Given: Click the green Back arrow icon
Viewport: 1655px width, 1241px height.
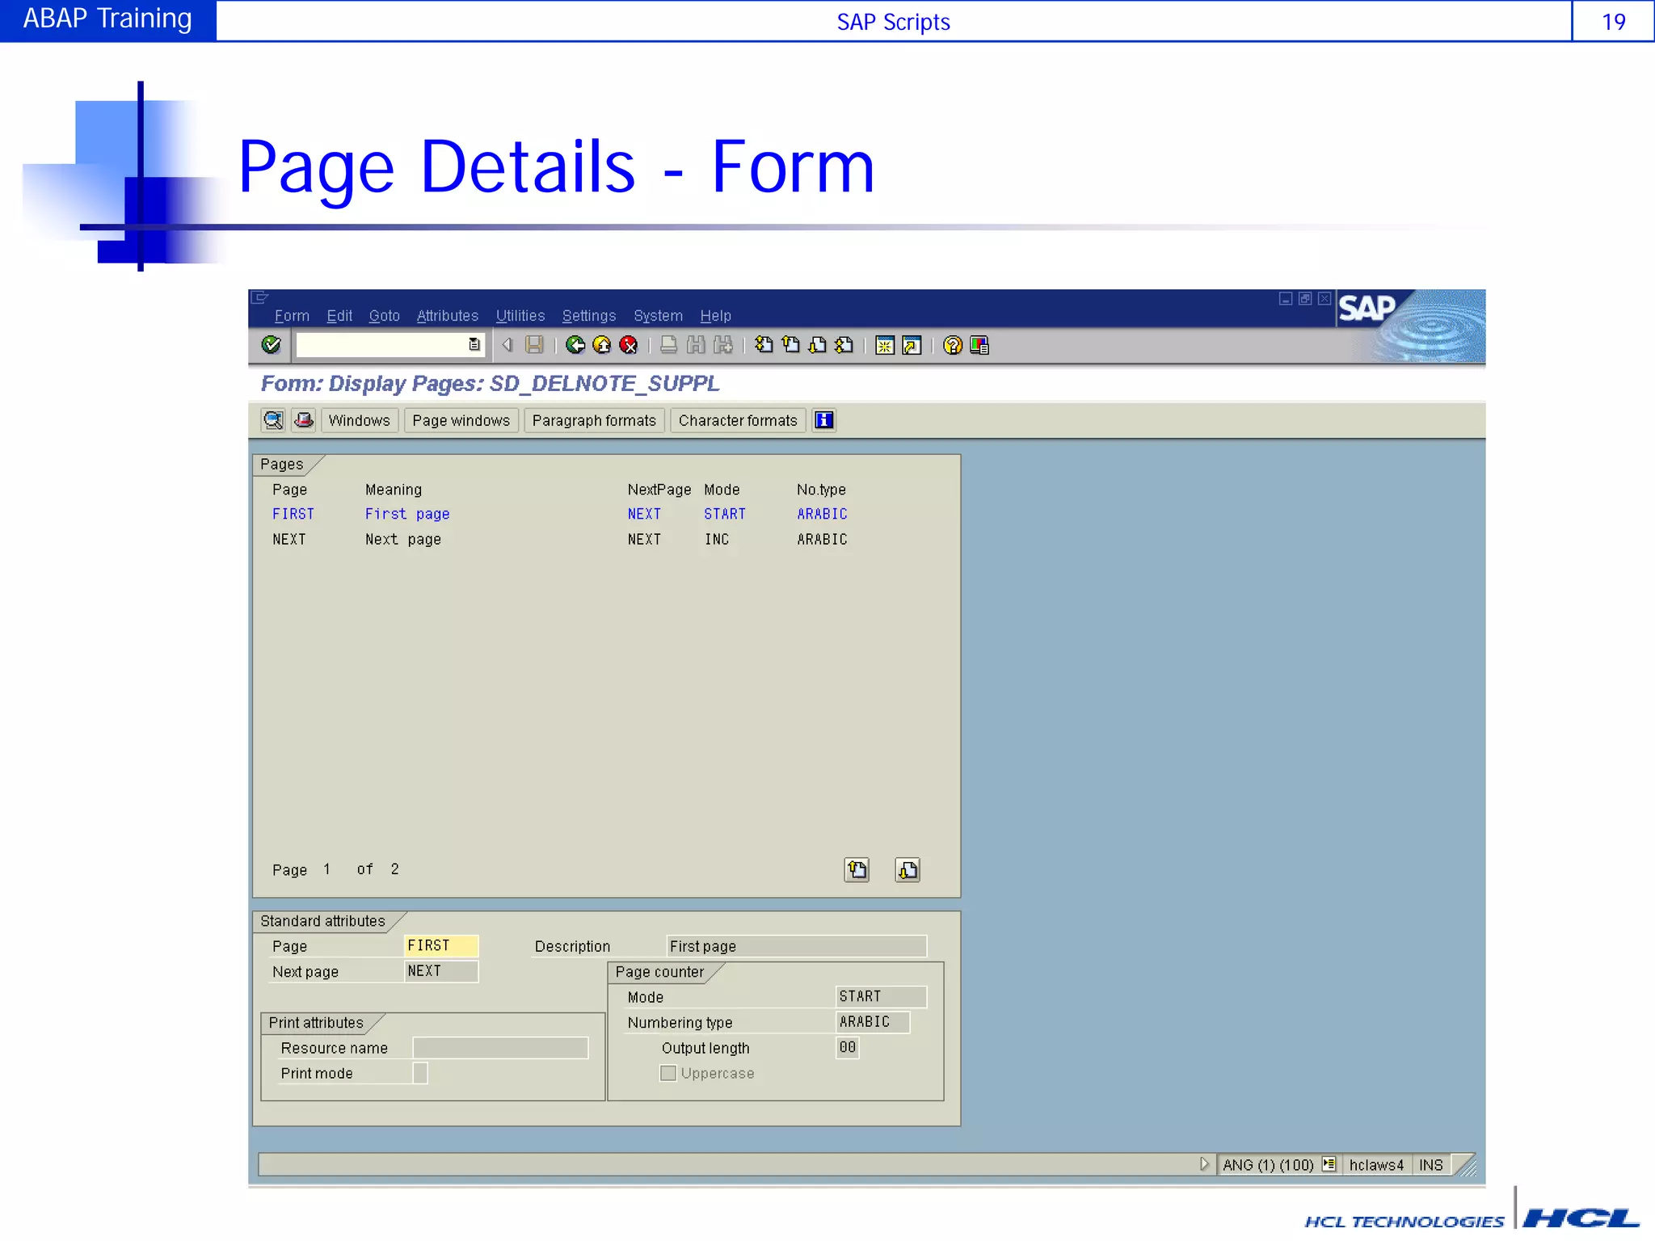Looking at the screenshot, I should point(575,345).
